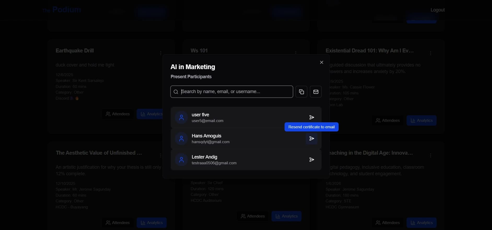Click the Hans Amoguis avatar icon
This screenshot has width=492, height=230.
click(181, 139)
